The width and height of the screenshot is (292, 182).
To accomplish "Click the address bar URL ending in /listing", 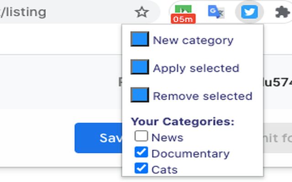I will [x=23, y=12].
